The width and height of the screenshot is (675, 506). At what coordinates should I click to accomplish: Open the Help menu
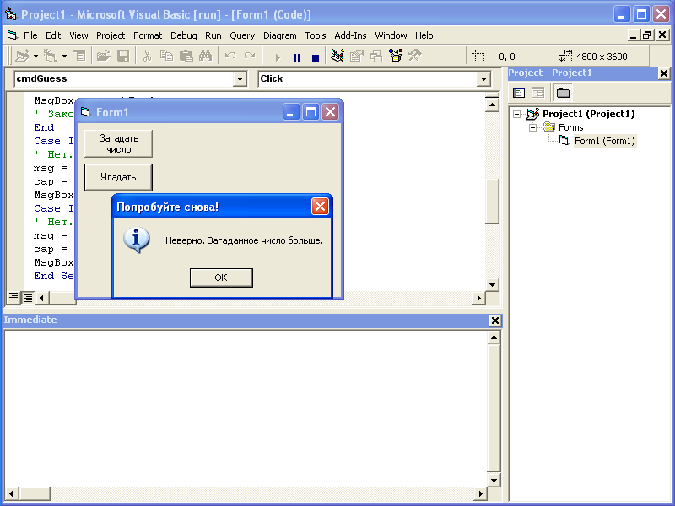pos(424,35)
